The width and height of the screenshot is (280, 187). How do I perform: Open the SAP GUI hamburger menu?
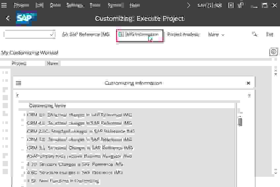click(x=4, y=5)
